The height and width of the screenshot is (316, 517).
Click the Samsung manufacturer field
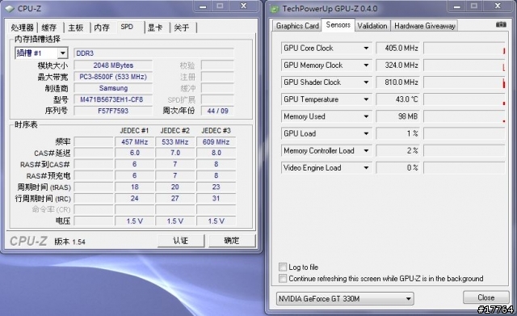[x=113, y=88]
